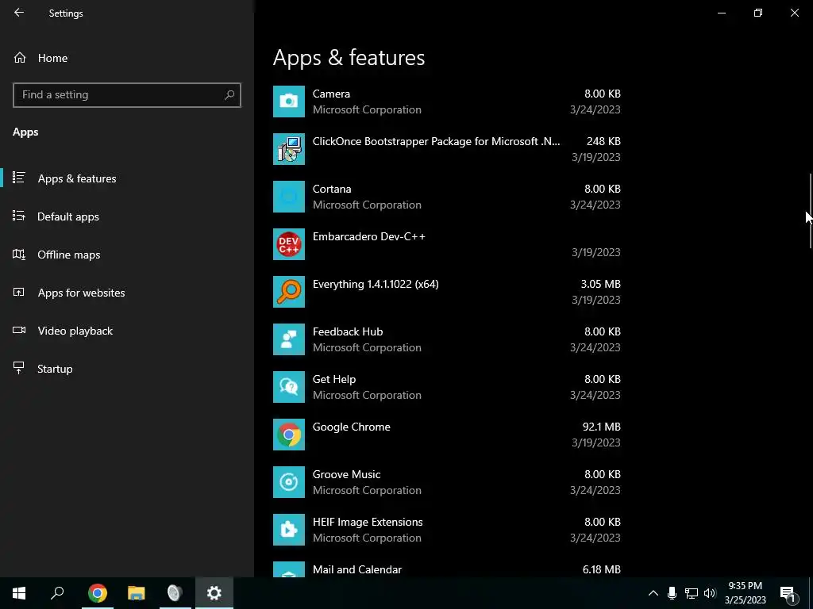Open Startup apps settings
The width and height of the screenshot is (813, 609).
127,369
